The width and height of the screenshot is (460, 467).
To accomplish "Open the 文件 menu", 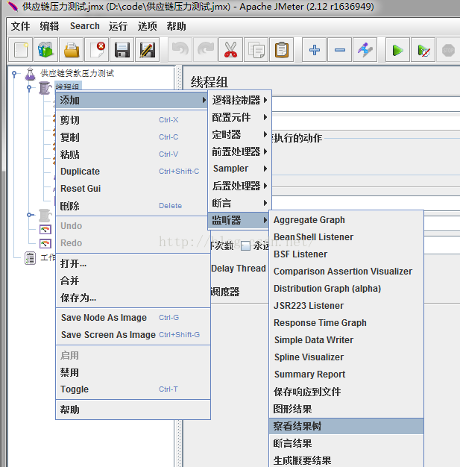I will [21, 26].
